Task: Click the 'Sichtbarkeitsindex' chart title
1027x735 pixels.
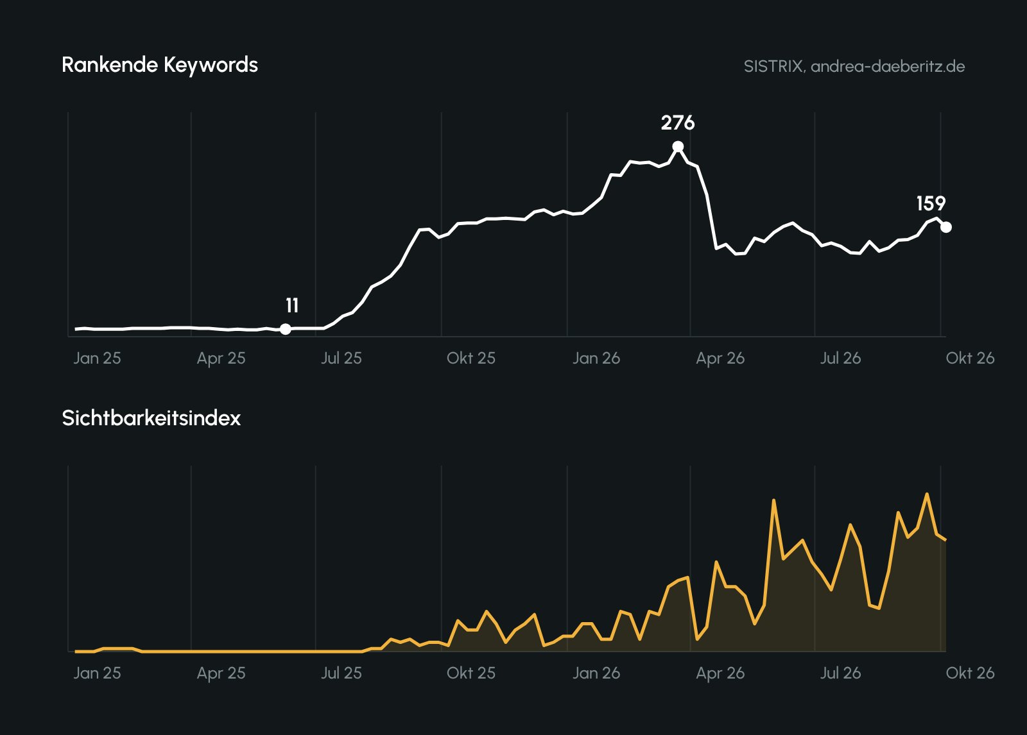Action: click(x=151, y=418)
